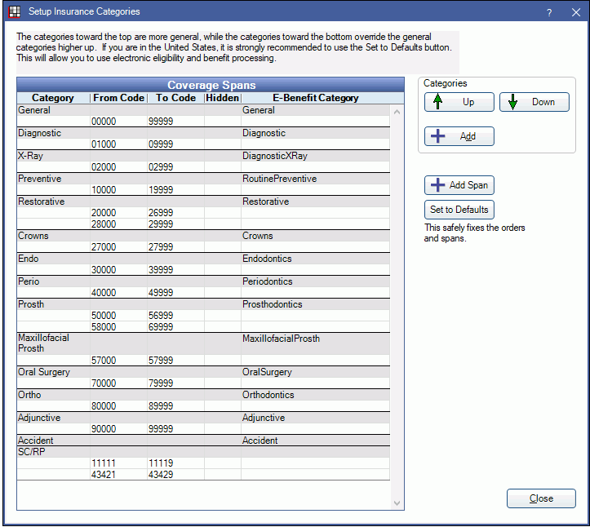Close the dialog with Close button
The height and width of the screenshot is (527, 590).
(541, 498)
